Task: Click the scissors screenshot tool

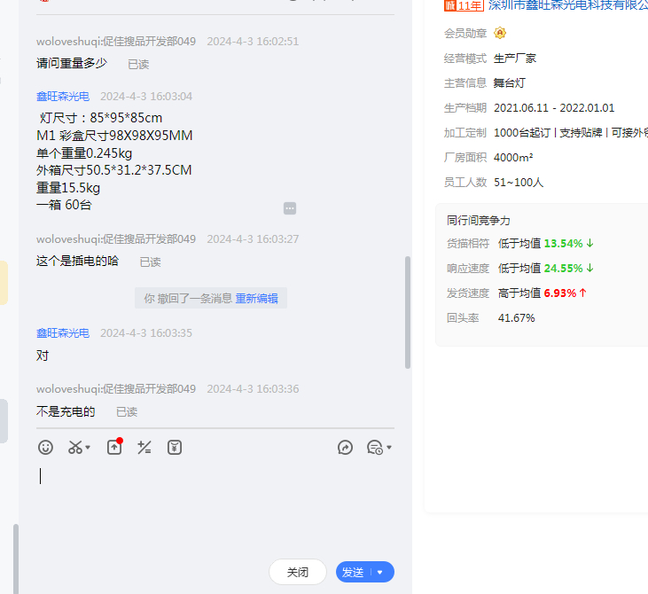Action: point(75,448)
